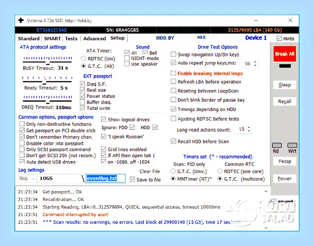Open the Tests tab
This screenshot has height=246, width=314.
click(71, 38)
